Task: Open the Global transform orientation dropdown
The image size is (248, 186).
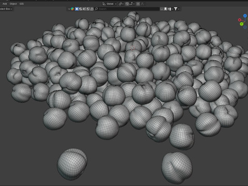Action: (111, 4)
